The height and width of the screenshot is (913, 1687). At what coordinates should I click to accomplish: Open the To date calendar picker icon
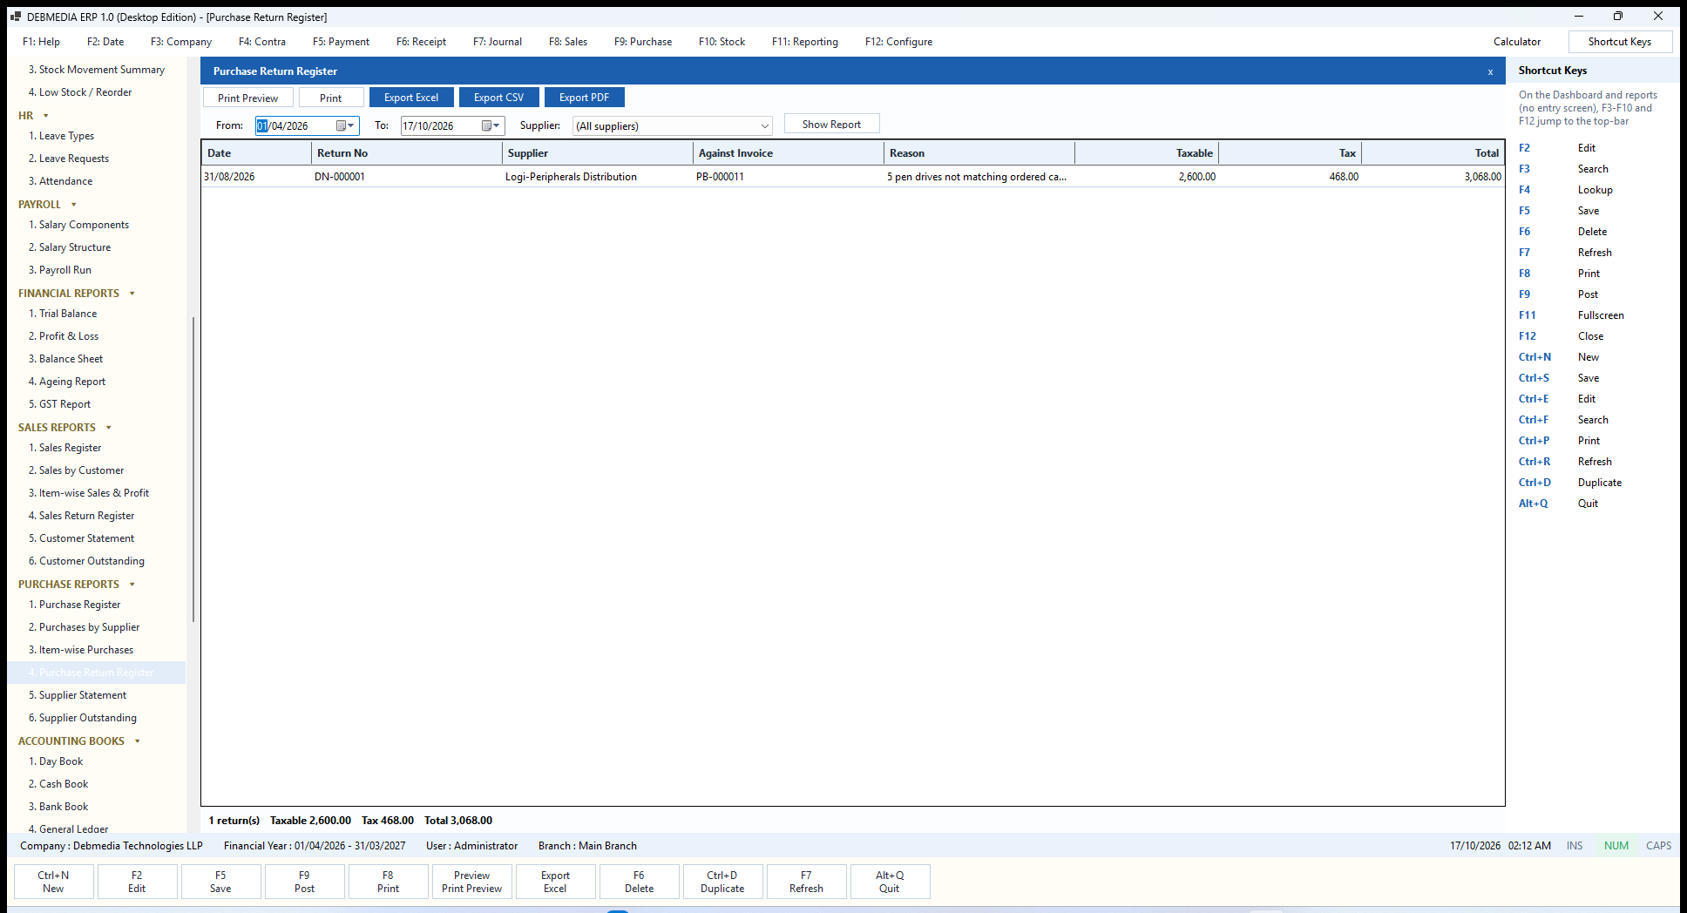(486, 125)
